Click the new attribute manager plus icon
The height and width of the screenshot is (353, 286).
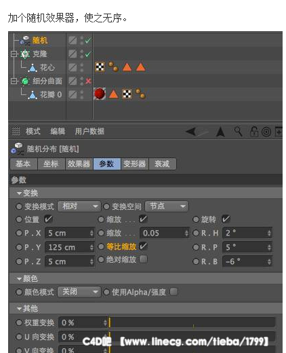(279, 132)
